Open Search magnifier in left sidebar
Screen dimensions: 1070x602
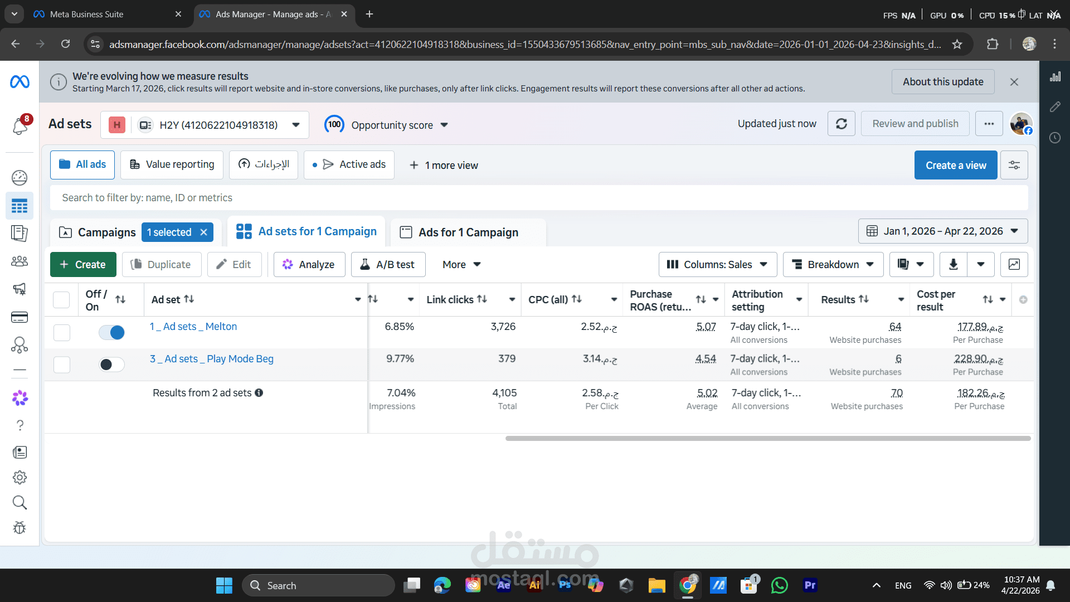pyautogui.click(x=20, y=503)
